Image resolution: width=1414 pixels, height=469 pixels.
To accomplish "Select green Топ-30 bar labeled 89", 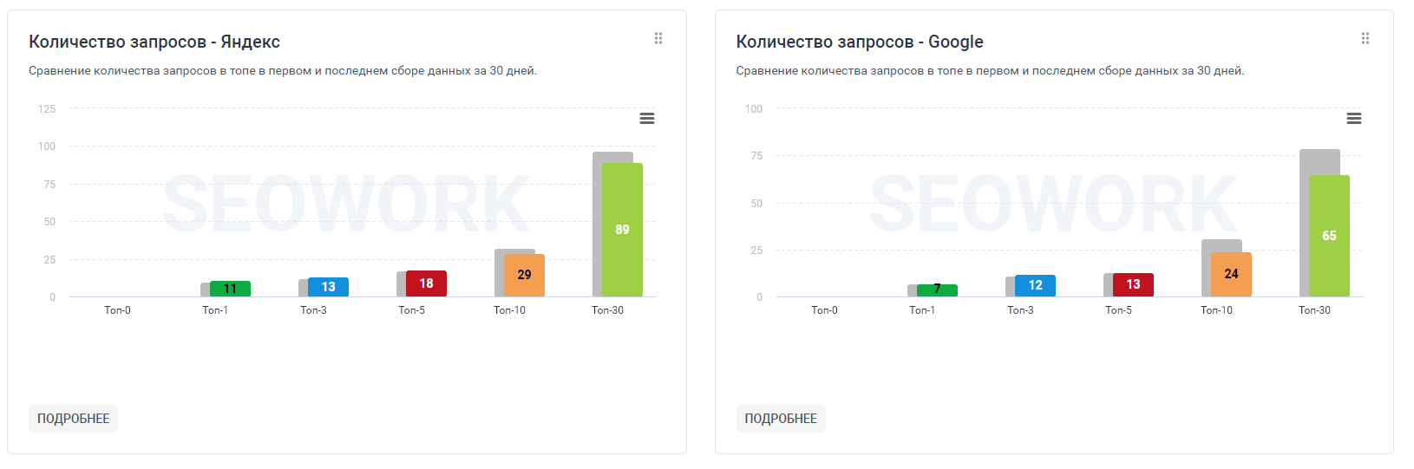I will [x=622, y=230].
